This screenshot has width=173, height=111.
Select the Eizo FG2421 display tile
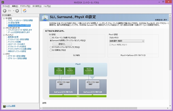tap(70, 71)
